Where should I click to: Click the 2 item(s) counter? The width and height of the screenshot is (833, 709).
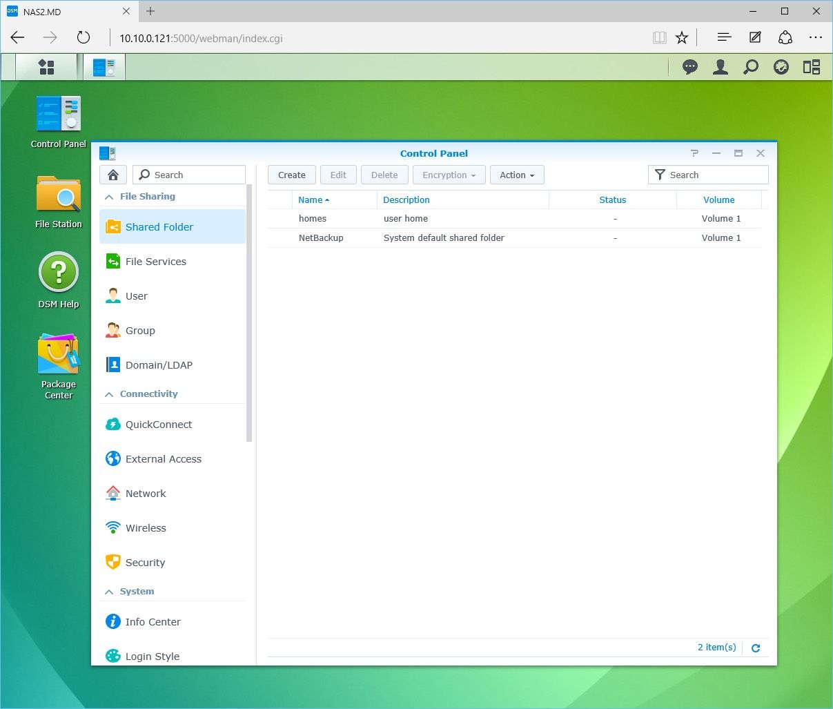(x=716, y=648)
